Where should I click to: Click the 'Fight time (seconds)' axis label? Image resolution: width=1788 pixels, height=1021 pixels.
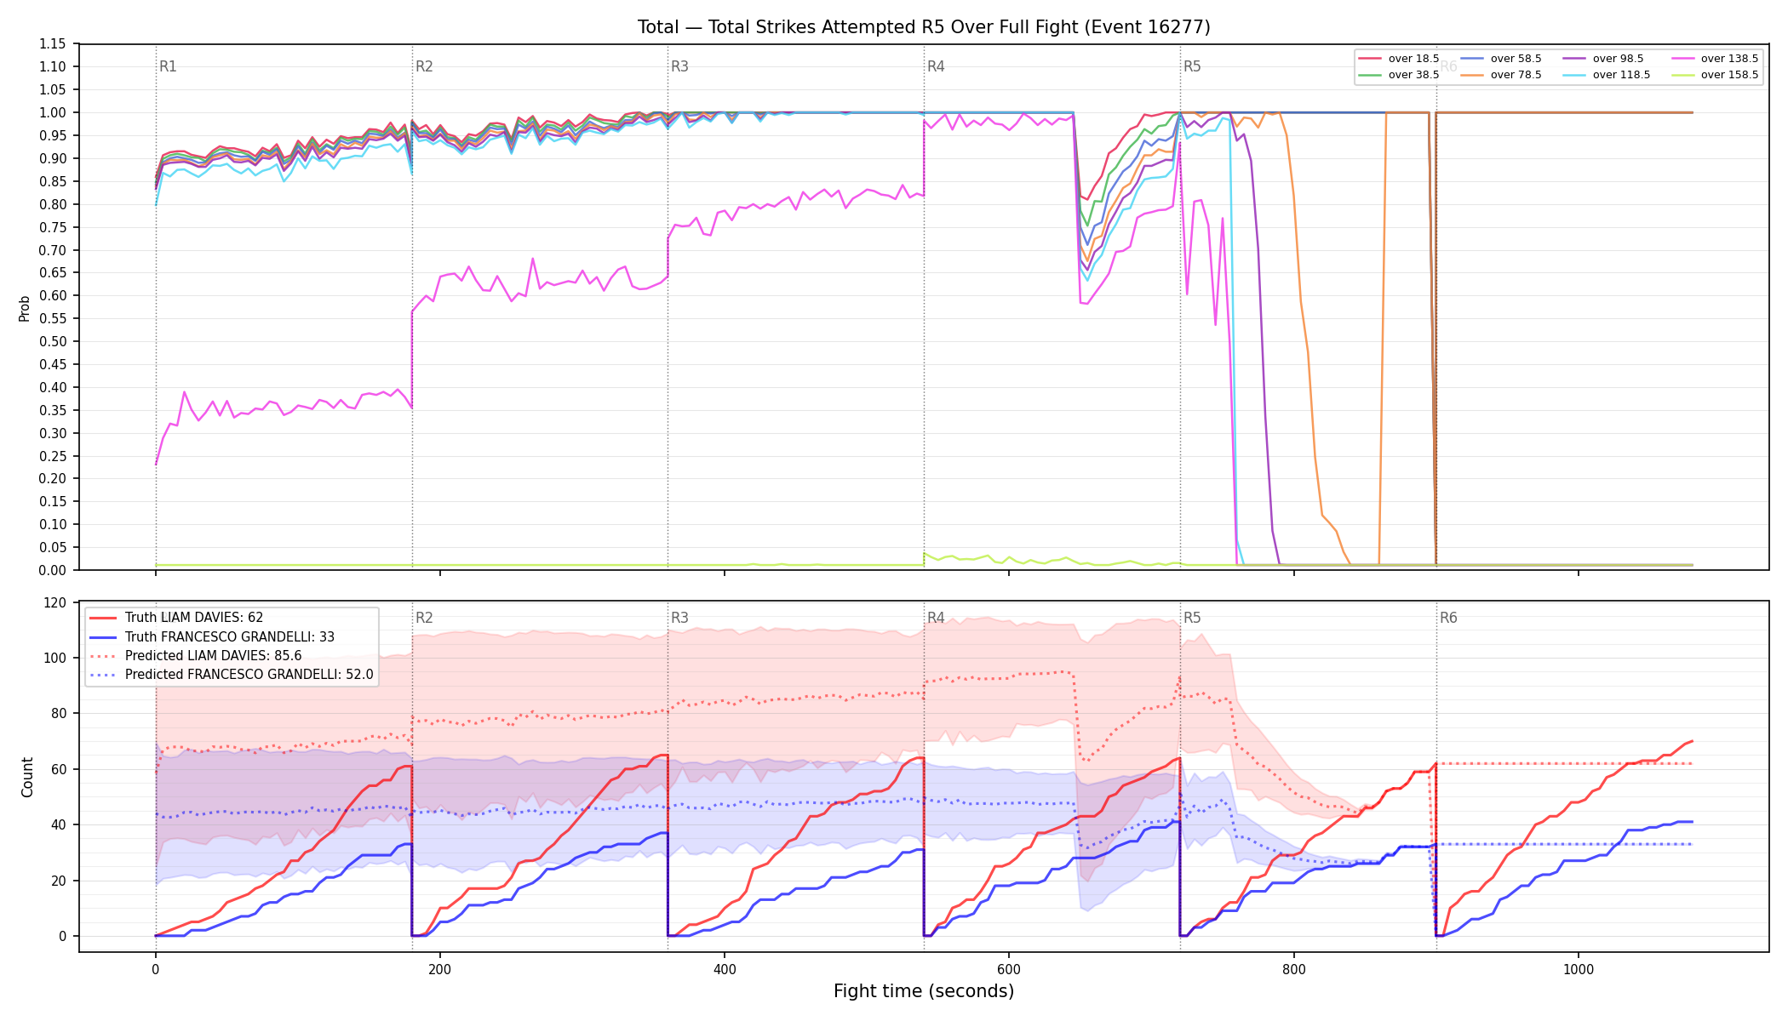coord(924,991)
